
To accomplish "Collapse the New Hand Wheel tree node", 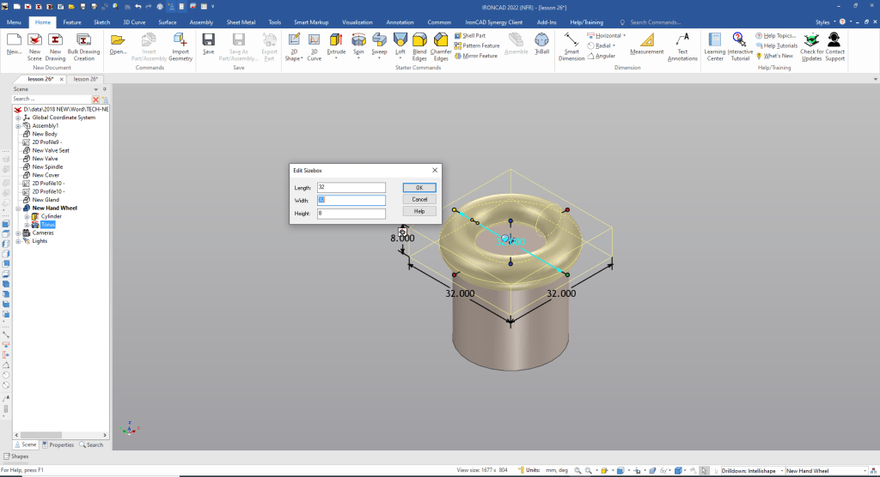I will click(x=18, y=208).
